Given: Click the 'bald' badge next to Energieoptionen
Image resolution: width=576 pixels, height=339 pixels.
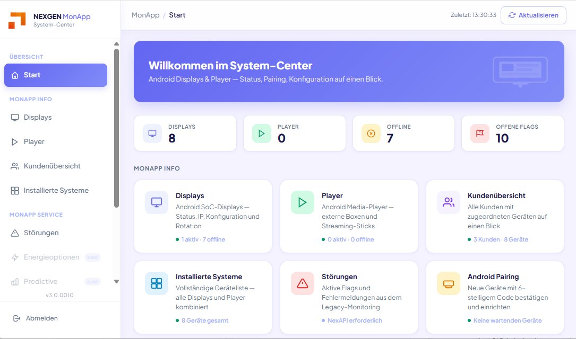Looking at the screenshot, I should coord(92,257).
